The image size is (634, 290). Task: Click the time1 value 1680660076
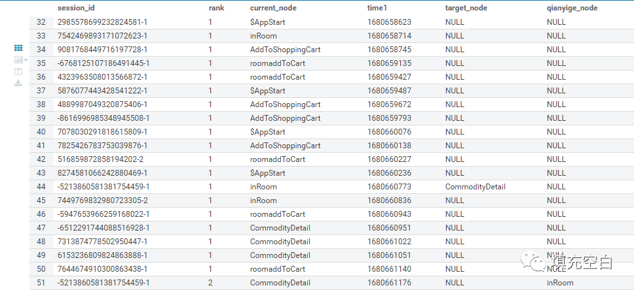pyautogui.click(x=390, y=132)
